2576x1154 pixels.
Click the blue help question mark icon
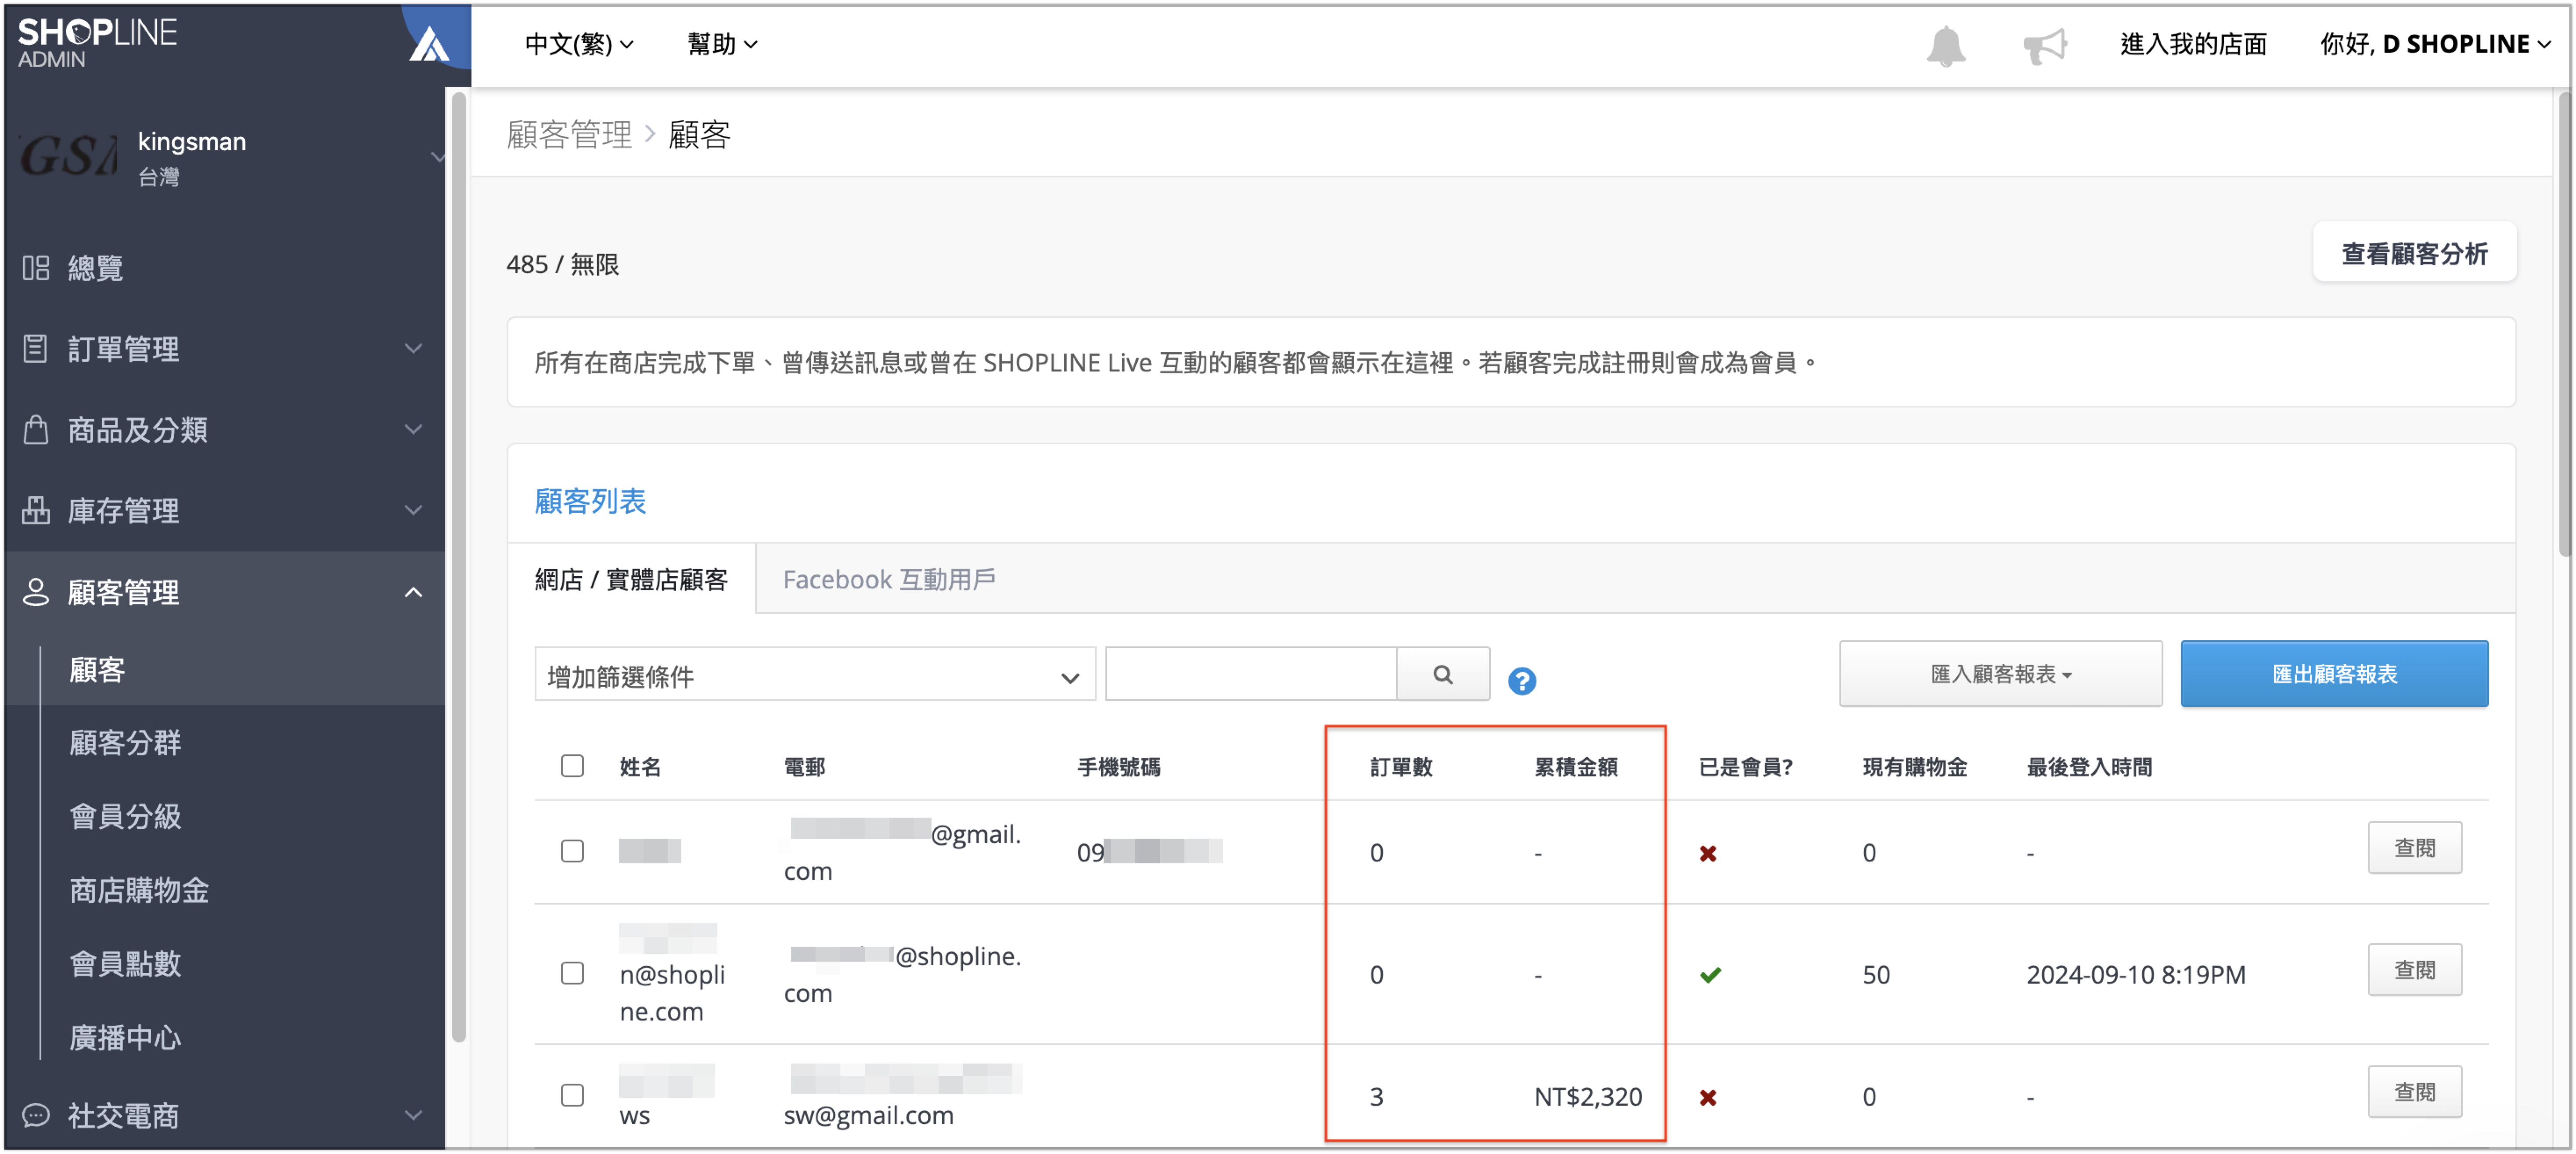pyautogui.click(x=1521, y=681)
